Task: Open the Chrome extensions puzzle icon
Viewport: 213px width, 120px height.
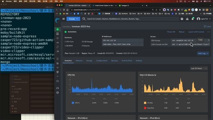Action: (x=200, y=10)
